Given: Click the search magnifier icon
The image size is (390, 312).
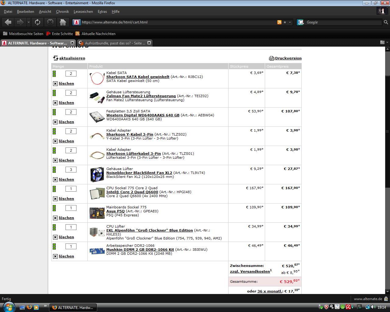Looking at the screenshot, I should coord(386,22).
